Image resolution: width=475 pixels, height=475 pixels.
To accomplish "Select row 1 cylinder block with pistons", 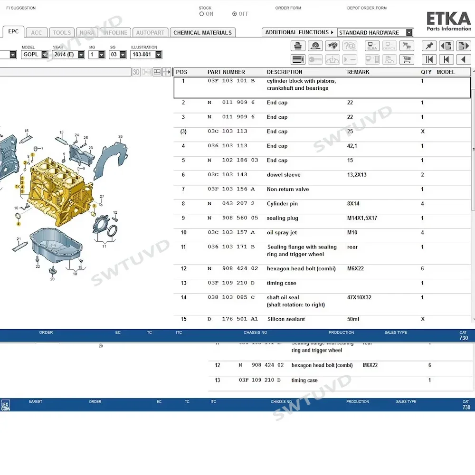I will click(x=322, y=87).
